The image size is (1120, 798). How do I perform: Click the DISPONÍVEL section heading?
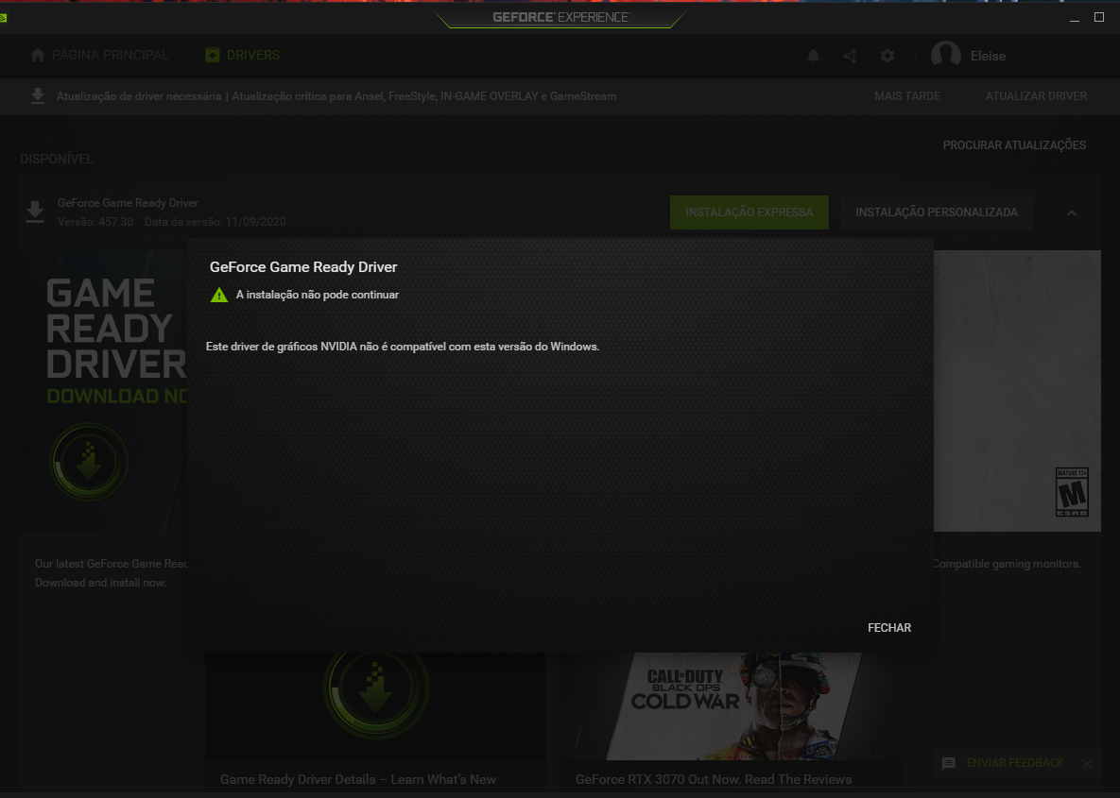pos(57,160)
